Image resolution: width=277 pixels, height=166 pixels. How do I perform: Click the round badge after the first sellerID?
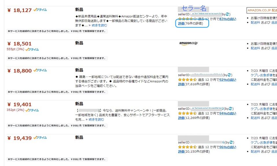pos(228,14)
